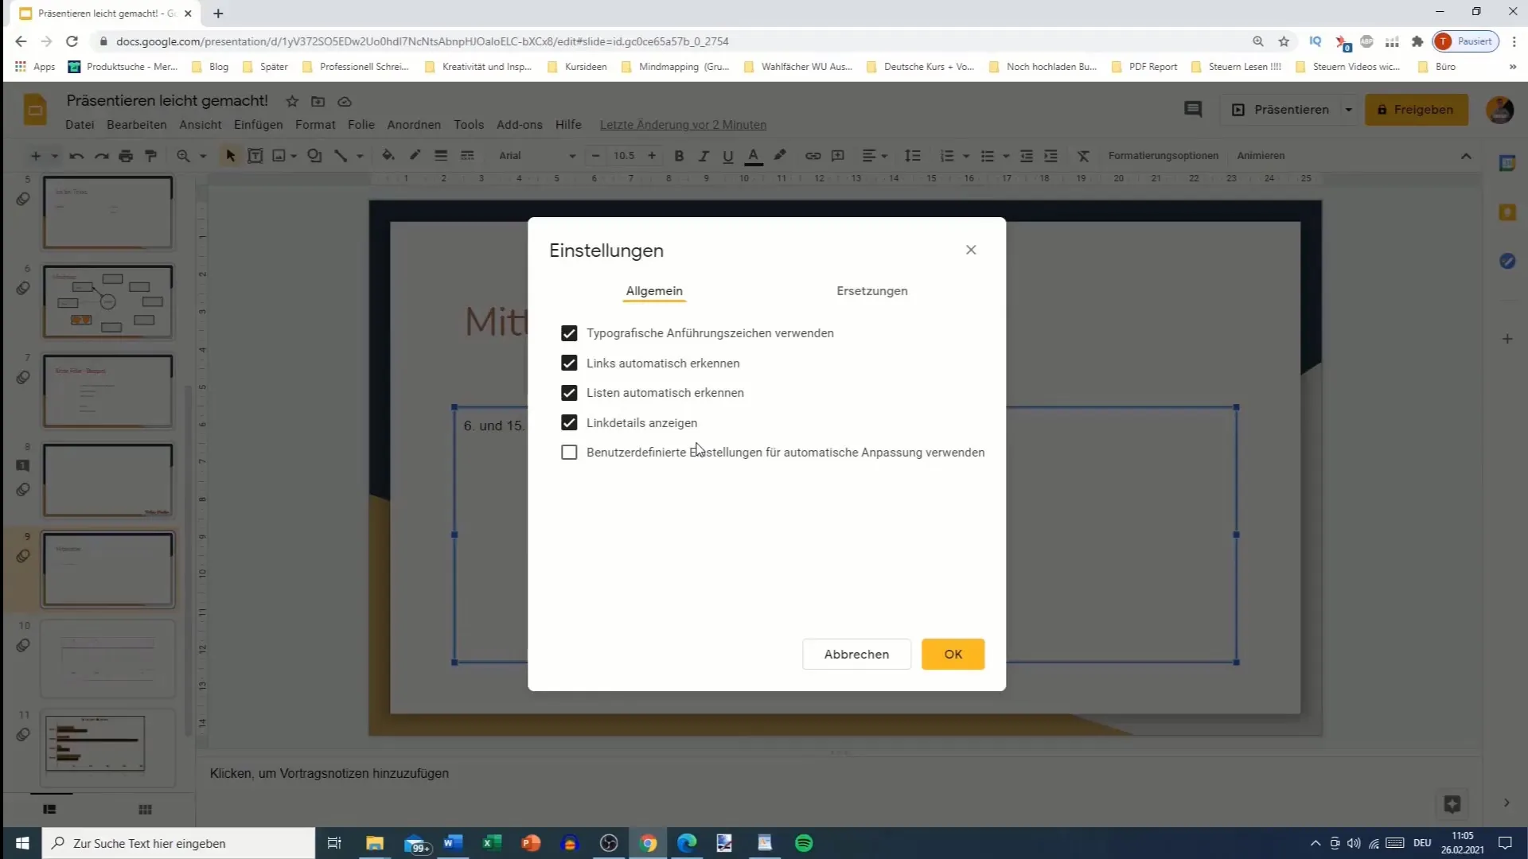Open new slide layout dropdown arrow
This screenshot has height=859, width=1528.
(x=55, y=156)
